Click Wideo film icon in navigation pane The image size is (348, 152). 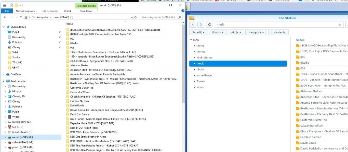[x=10, y=117]
